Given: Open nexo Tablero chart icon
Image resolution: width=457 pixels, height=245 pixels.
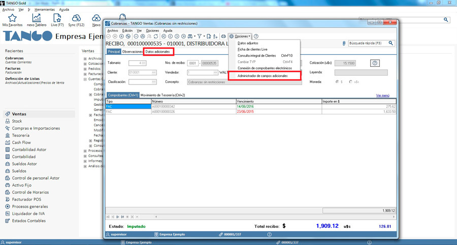Looking at the screenshot, I should pos(37,18).
